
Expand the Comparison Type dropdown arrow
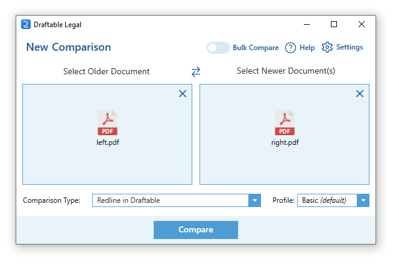(254, 200)
